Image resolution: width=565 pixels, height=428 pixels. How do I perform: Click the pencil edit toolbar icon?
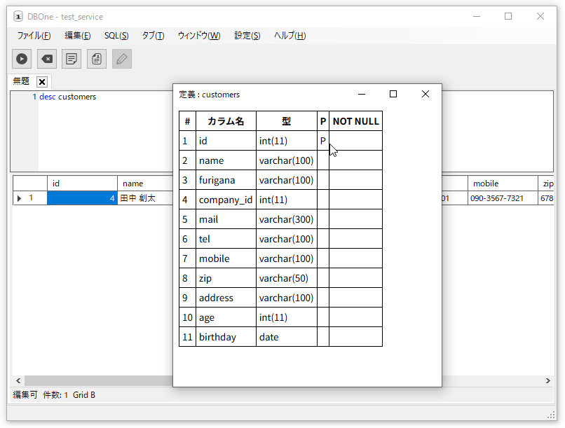[x=122, y=60]
